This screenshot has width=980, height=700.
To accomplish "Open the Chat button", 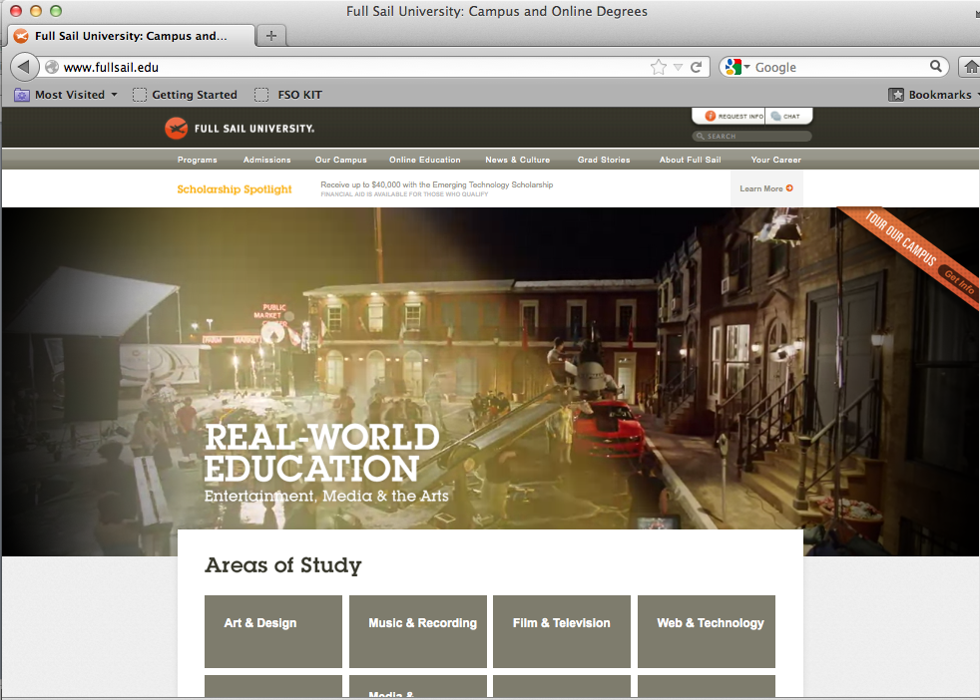I will (788, 116).
